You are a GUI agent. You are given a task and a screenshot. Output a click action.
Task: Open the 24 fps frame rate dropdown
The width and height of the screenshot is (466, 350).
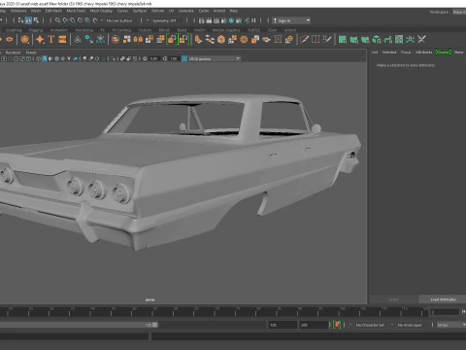pos(451,325)
